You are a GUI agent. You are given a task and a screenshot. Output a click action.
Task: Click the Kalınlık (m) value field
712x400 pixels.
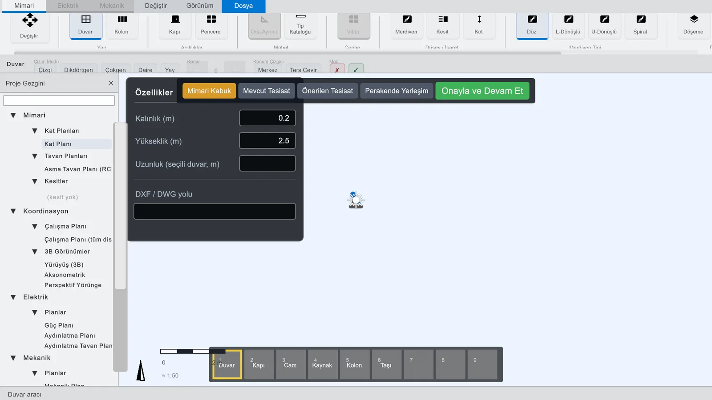coord(267,118)
